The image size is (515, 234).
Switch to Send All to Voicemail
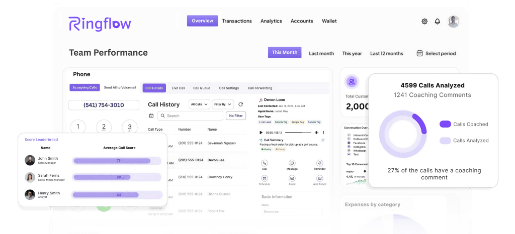point(120,87)
